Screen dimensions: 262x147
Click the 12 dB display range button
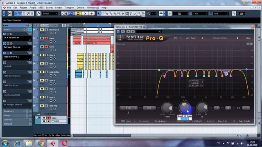[250, 44]
